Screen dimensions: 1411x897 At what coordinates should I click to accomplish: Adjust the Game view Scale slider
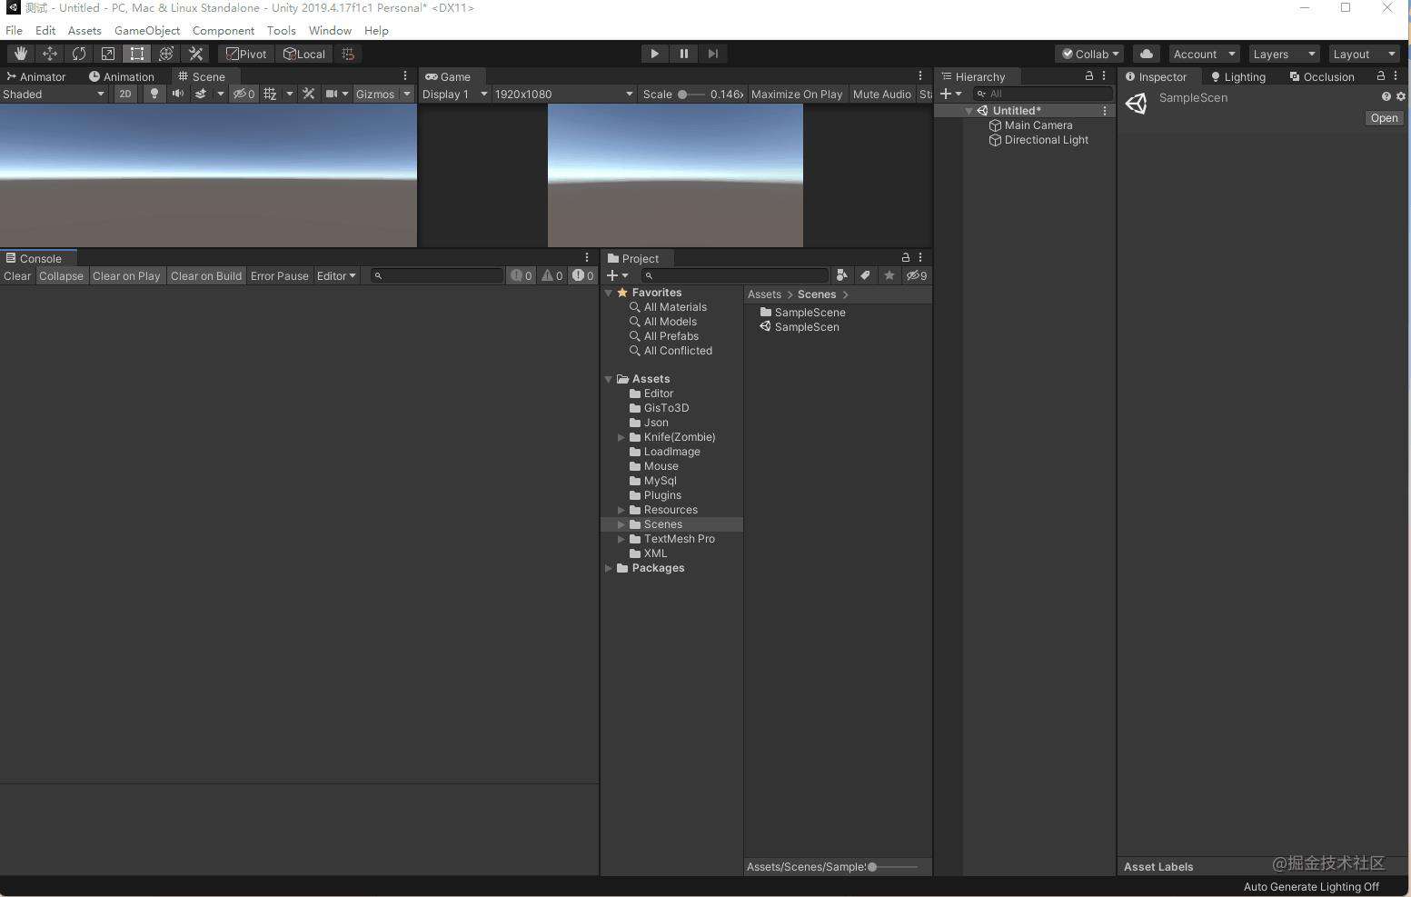coord(691,94)
